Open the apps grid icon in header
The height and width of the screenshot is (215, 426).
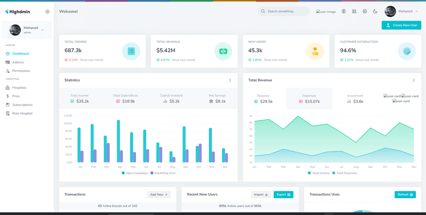click(354, 11)
